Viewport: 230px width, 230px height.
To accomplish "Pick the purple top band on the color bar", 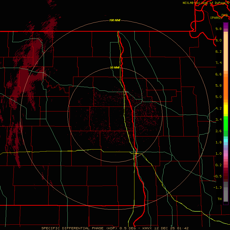I will click(226, 26).
